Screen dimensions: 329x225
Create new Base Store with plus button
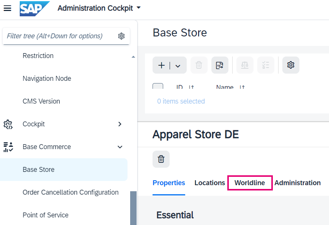[162, 65]
